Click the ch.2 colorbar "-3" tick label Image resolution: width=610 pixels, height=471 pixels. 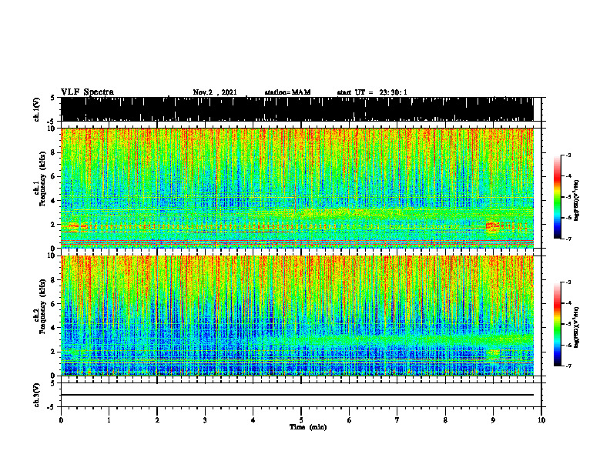[x=568, y=282]
